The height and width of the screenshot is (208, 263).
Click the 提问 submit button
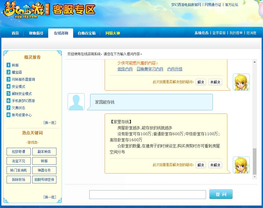[221, 194]
